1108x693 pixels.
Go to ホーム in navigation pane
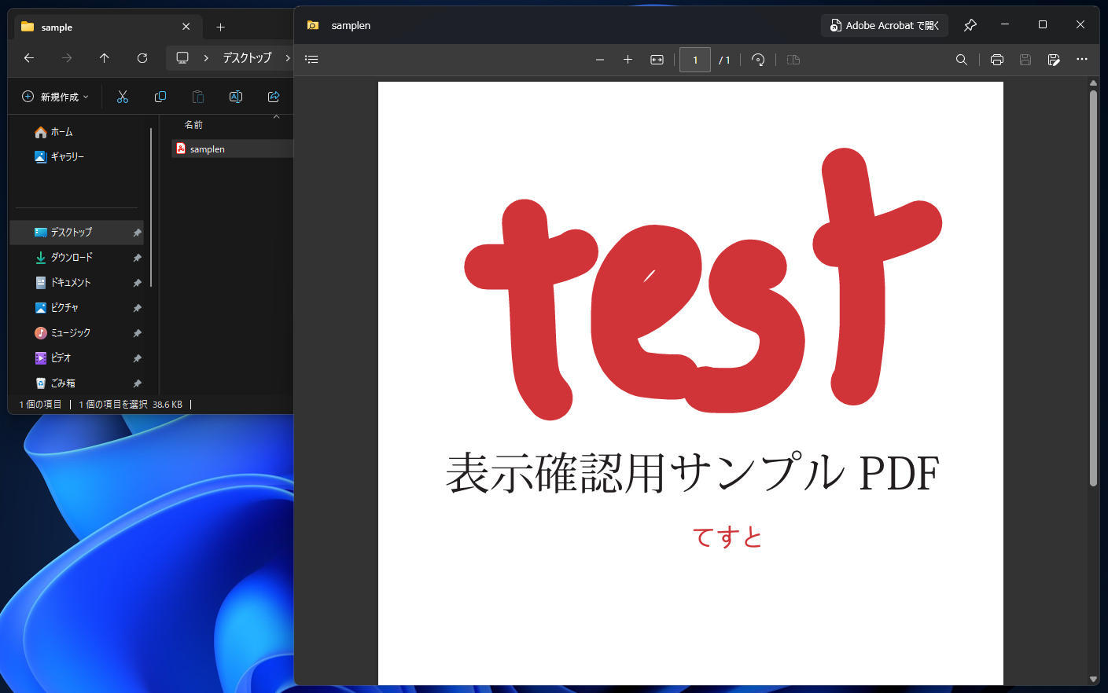point(61,132)
